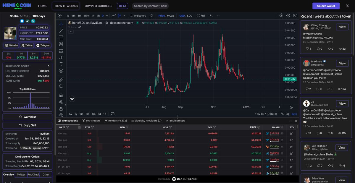This screenshot has height=183, width=355.
Task: Filter the HEHE column
Action: click(171, 127)
